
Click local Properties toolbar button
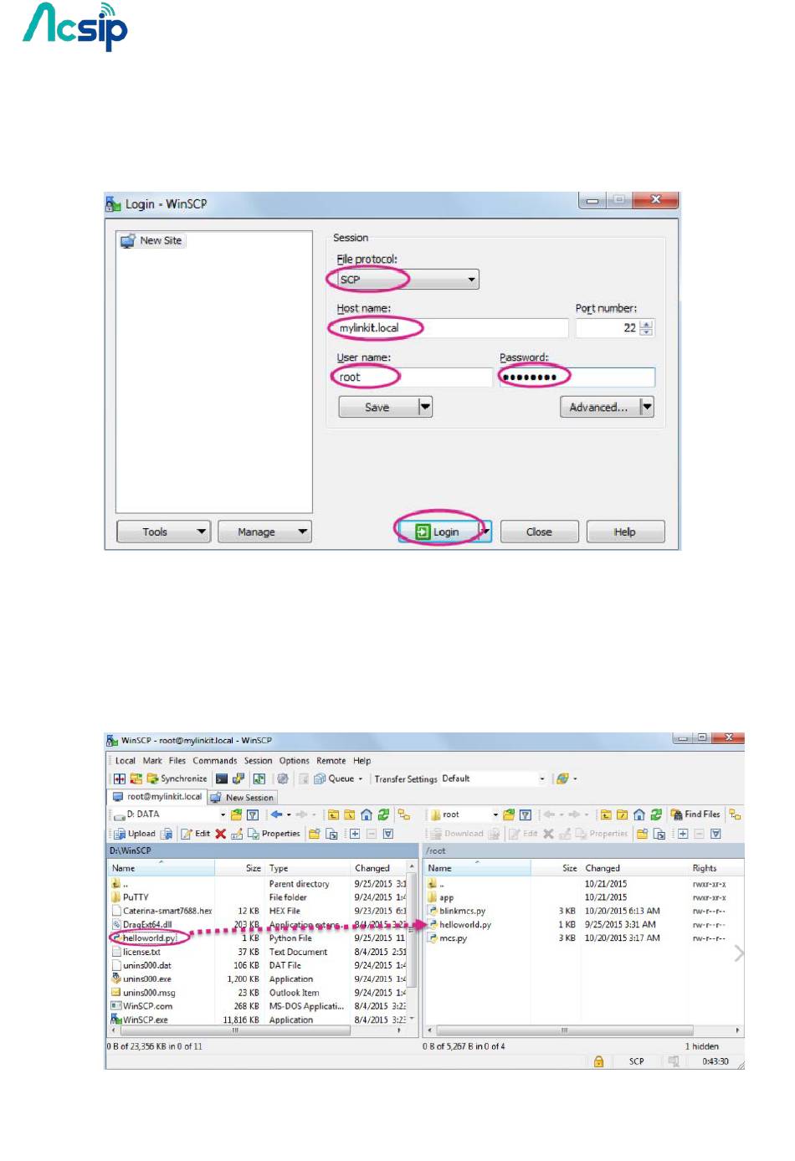tap(274, 834)
